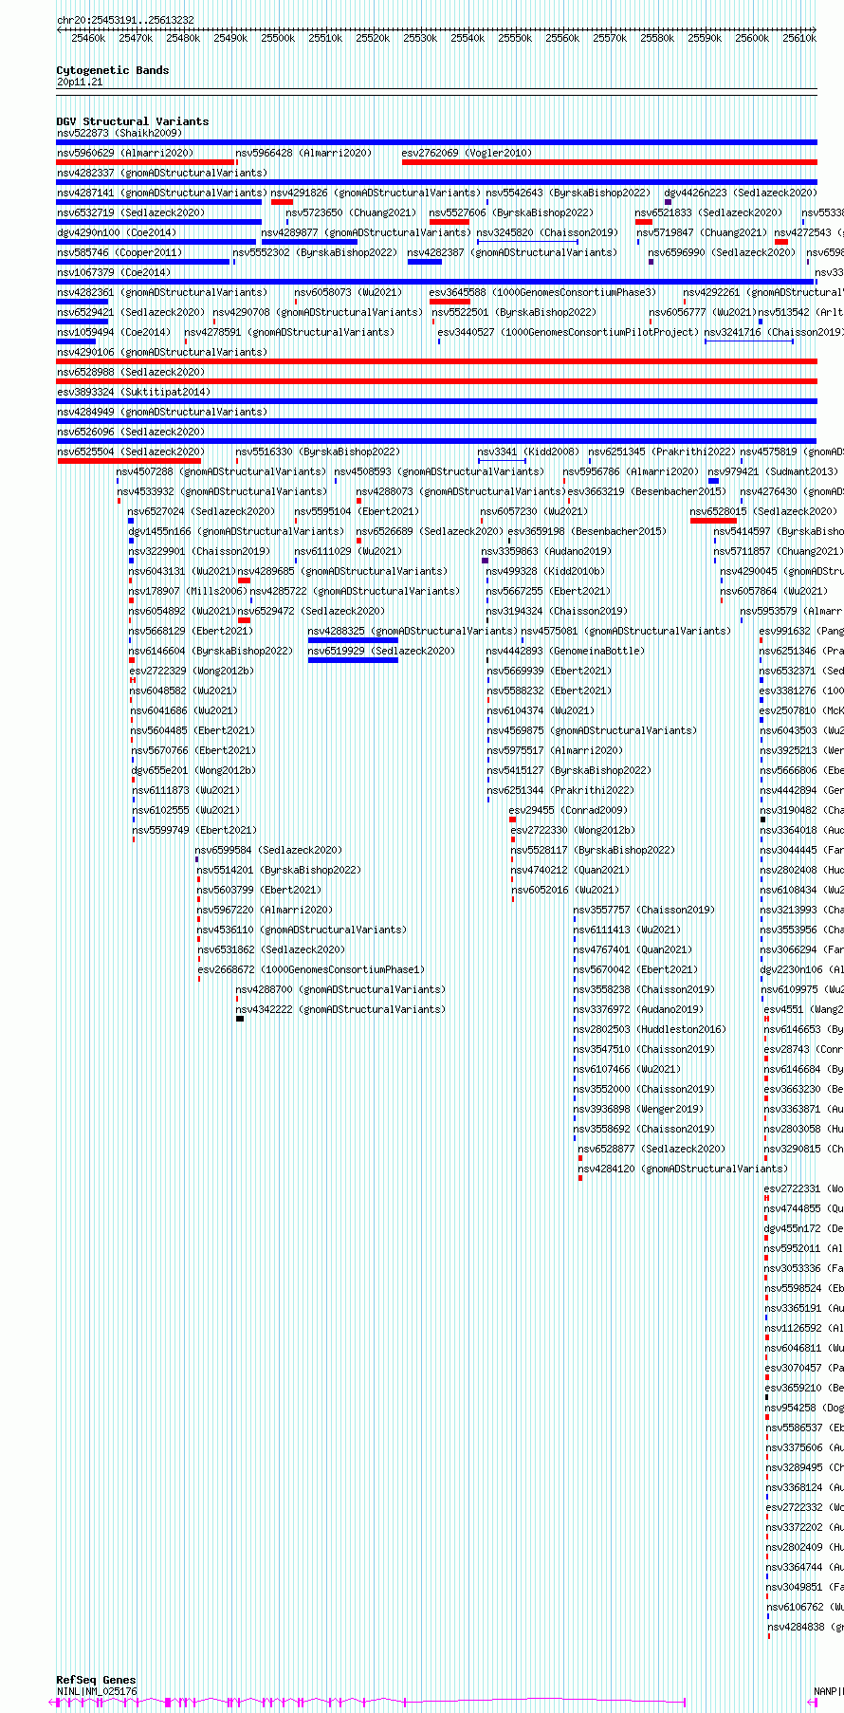Select nsv3359863 (Audano2019) label
Image resolution: width=844 pixels, height=1713 pixels.
[546, 551]
